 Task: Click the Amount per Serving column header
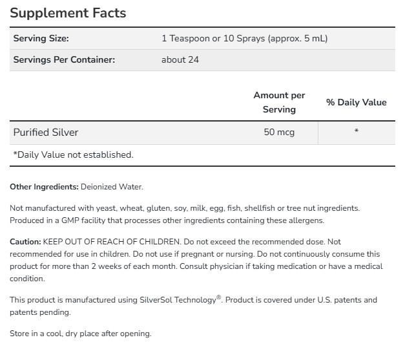pyautogui.click(x=279, y=102)
